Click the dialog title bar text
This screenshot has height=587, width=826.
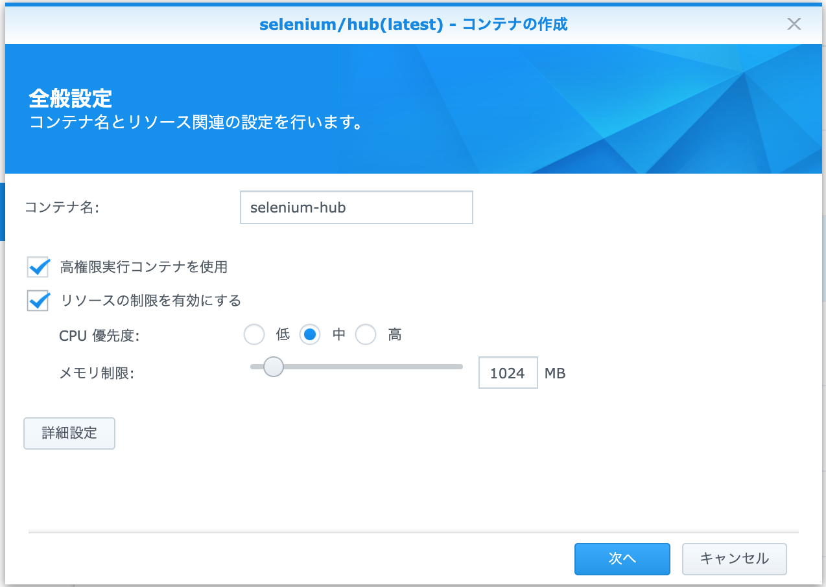coord(413,24)
